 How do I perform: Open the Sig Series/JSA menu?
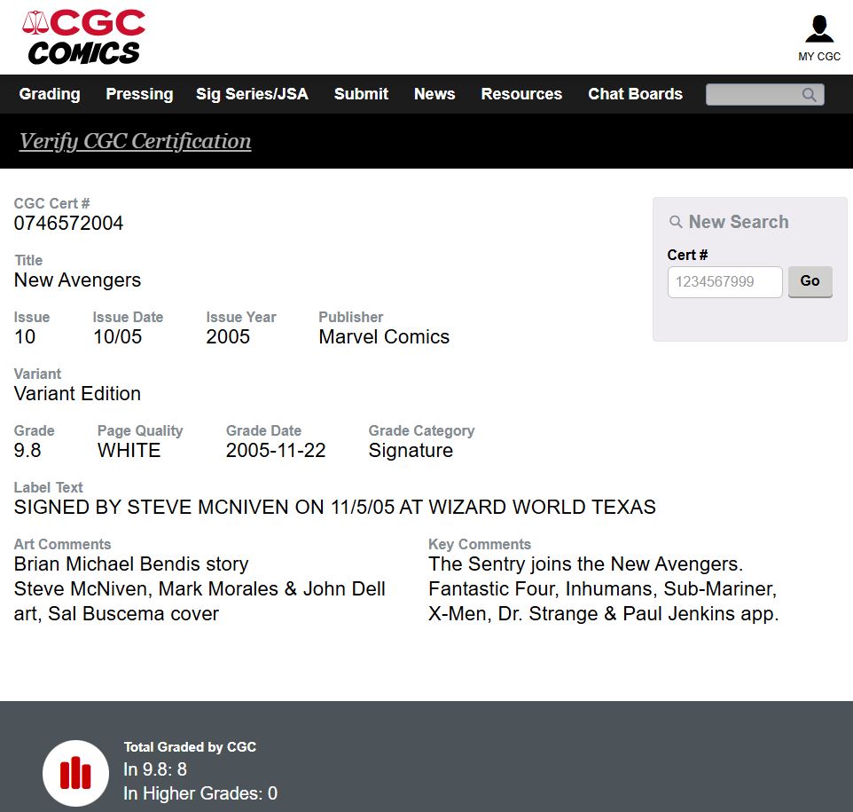pos(252,94)
